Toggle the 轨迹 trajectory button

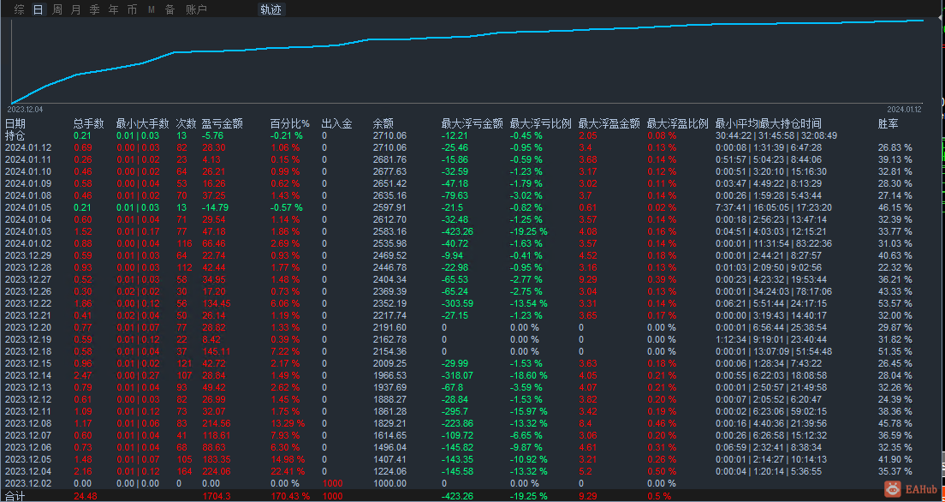(270, 9)
